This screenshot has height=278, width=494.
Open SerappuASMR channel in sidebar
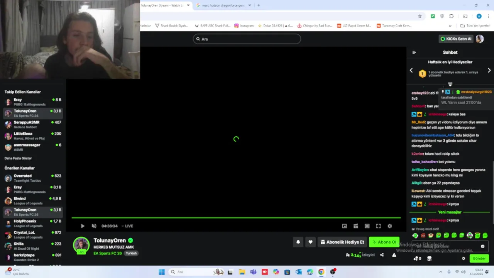[33, 124]
